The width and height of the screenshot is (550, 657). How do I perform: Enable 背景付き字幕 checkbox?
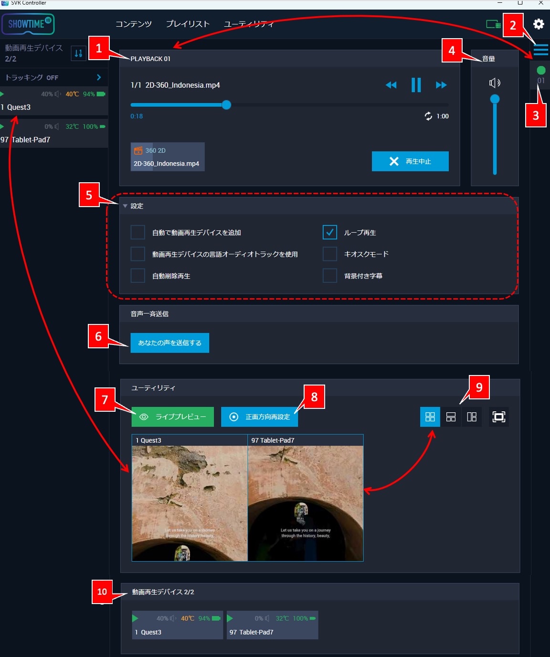tap(330, 276)
